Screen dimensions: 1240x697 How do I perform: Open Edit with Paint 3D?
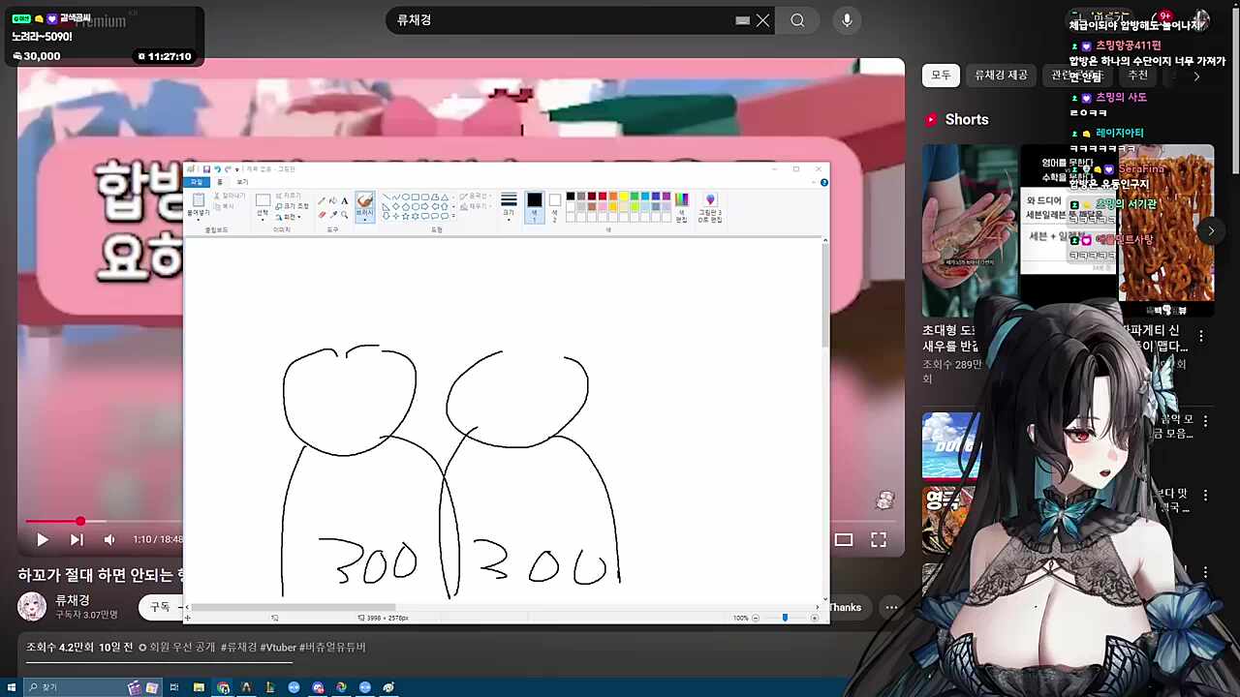tap(710, 207)
